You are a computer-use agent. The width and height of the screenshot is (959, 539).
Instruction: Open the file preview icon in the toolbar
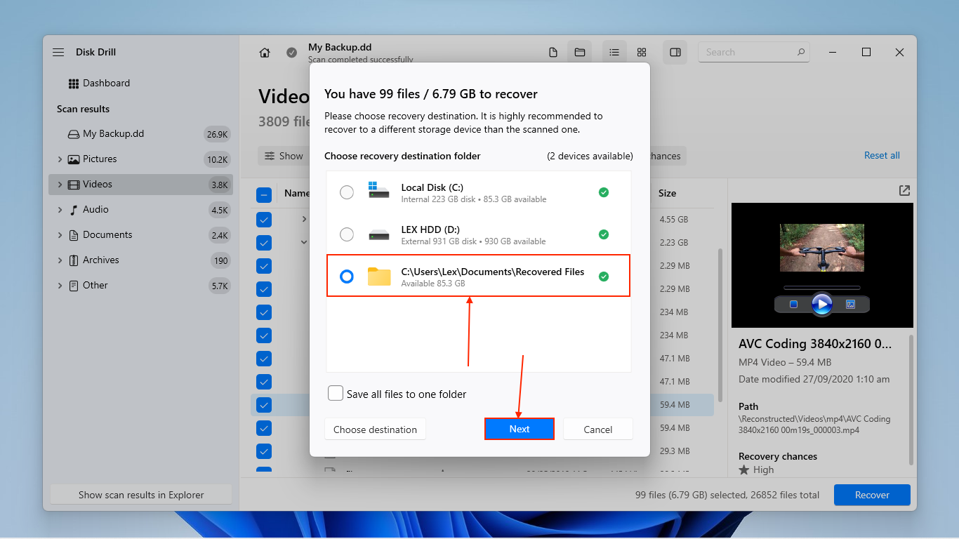[553, 52]
